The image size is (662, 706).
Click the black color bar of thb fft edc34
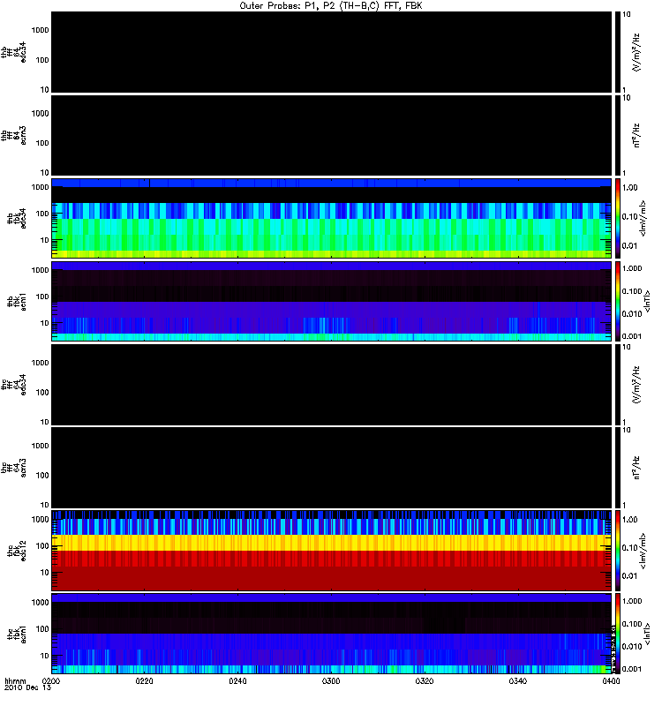pos(618,52)
